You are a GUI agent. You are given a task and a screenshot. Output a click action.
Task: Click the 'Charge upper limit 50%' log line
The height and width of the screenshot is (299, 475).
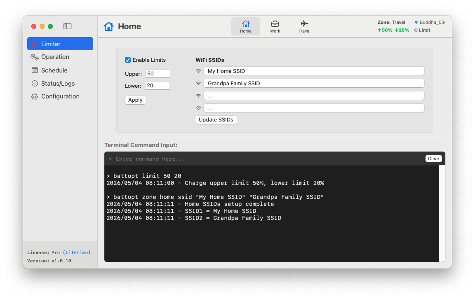click(x=215, y=183)
